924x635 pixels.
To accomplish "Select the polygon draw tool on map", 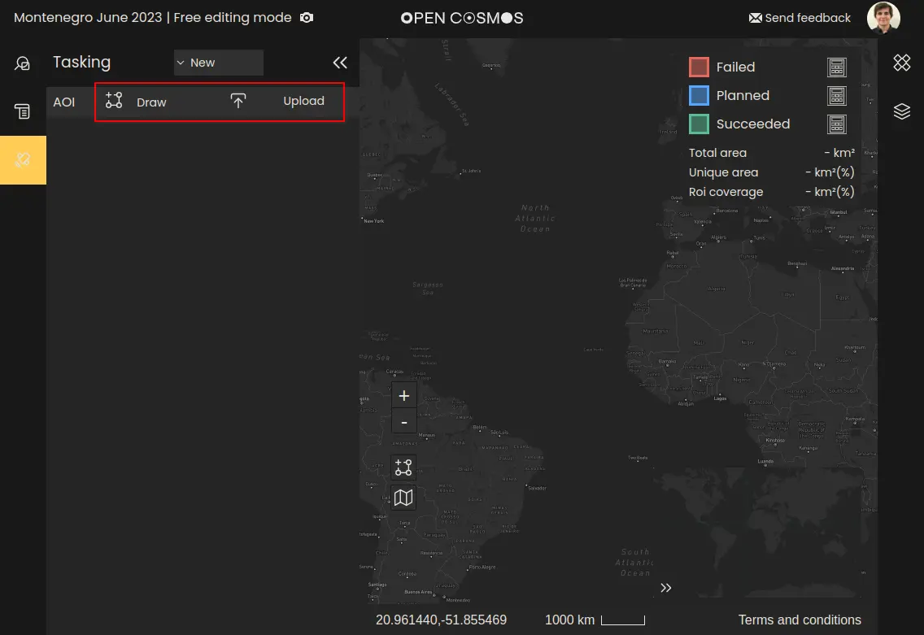I will 403,468.
